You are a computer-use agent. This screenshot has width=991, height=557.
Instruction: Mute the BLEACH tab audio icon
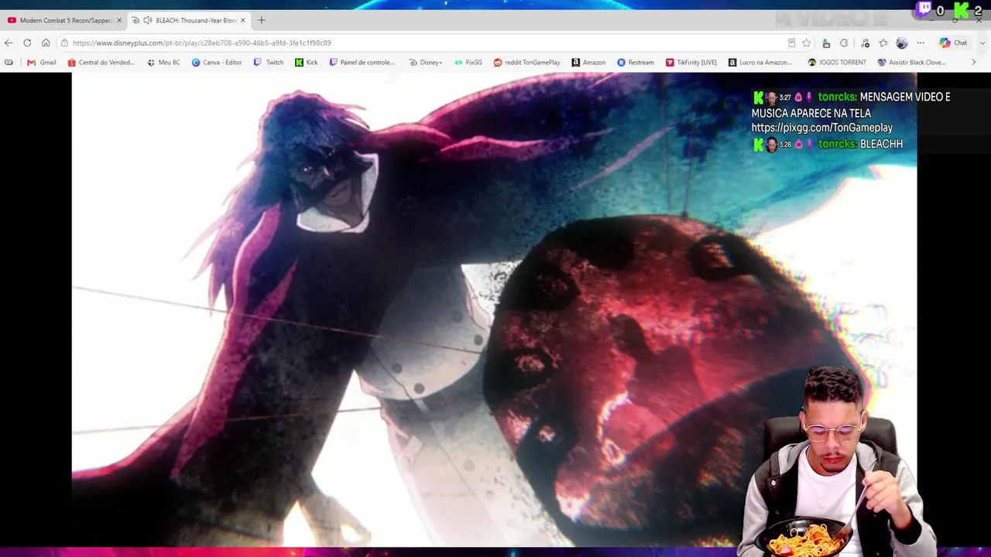point(148,20)
